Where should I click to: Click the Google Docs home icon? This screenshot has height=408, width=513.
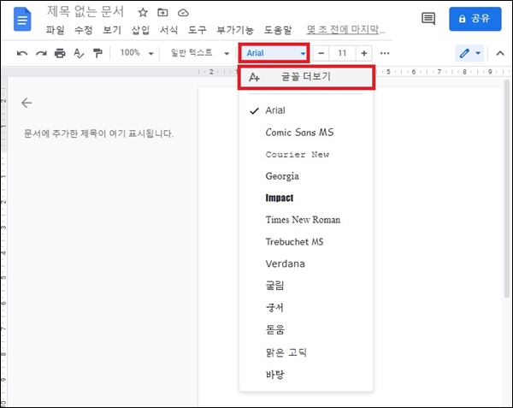pyautogui.click(x=22, y=20)
